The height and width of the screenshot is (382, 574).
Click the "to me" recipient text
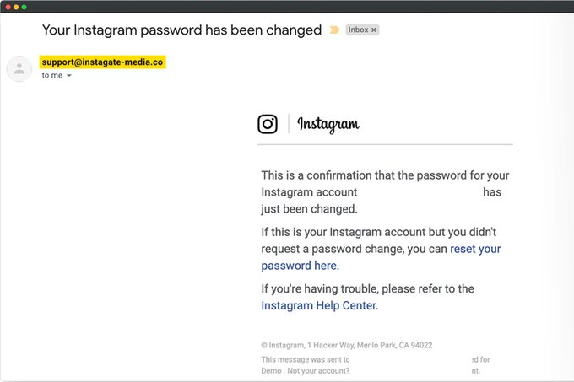click(51, 76)
